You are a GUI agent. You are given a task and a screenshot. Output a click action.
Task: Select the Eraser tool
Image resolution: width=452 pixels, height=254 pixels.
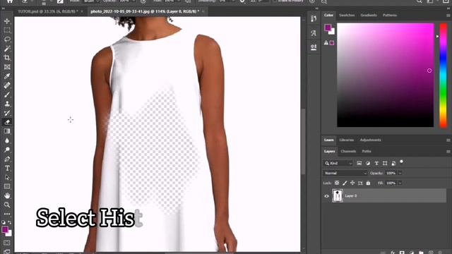pos(7,122)
